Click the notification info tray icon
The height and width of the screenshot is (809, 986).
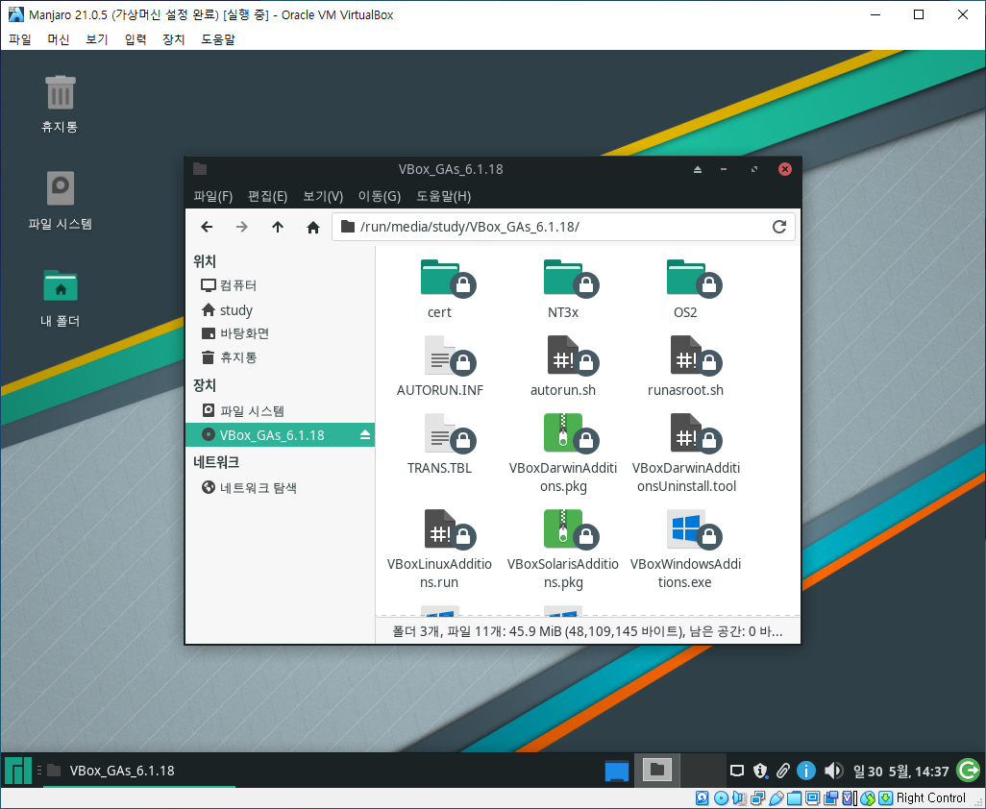[805, 771]
